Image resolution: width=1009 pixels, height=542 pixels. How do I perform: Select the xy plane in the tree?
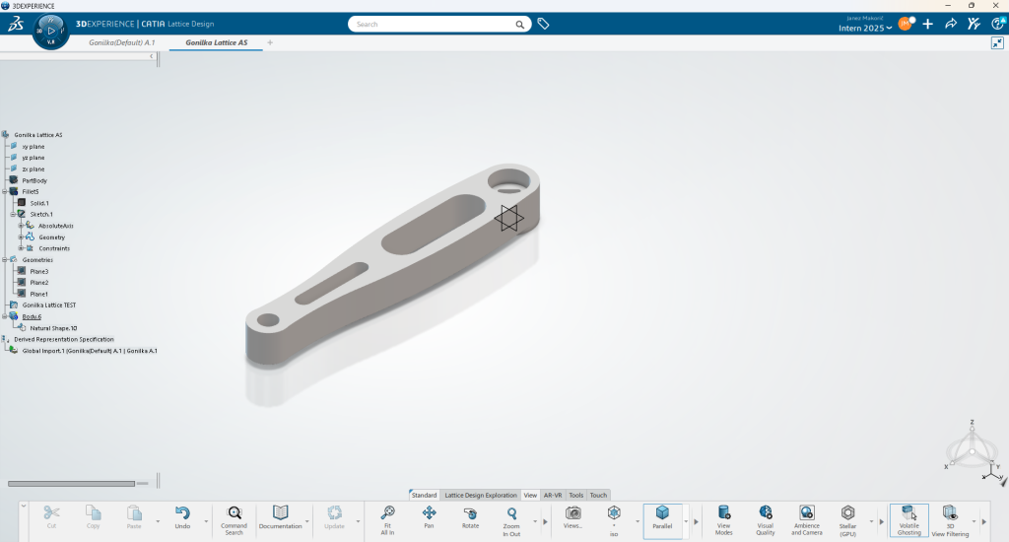(x=33, y=147)
